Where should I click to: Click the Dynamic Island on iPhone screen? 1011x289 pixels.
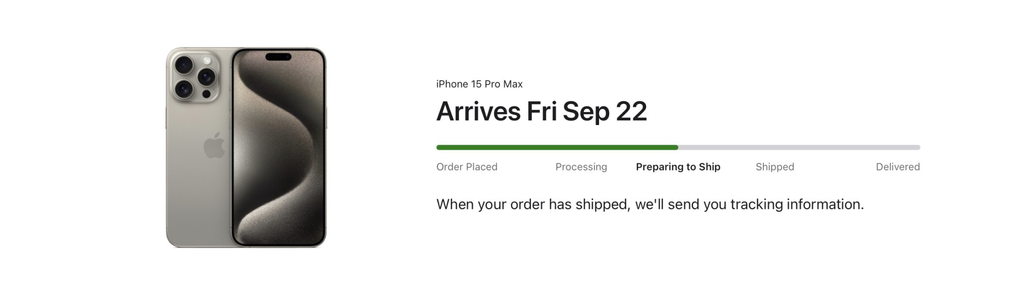coord(278,56)
